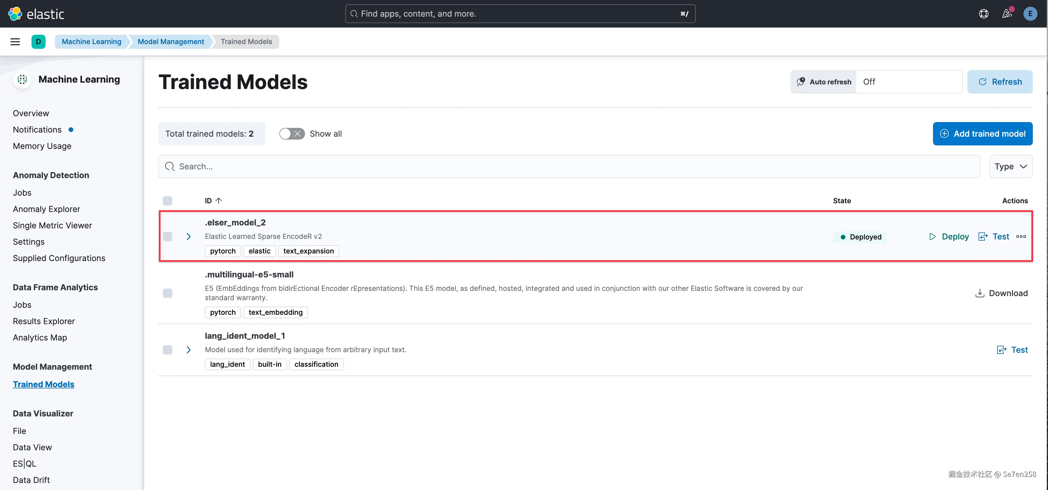
Task: Open more actions for .elser_model_2
Action: [1021, 237]
